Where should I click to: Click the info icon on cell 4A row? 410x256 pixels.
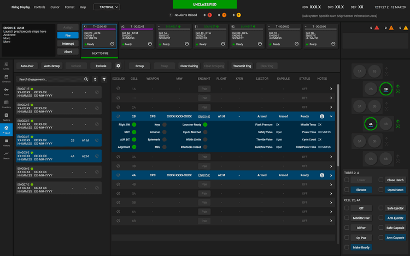pos(322,175)
